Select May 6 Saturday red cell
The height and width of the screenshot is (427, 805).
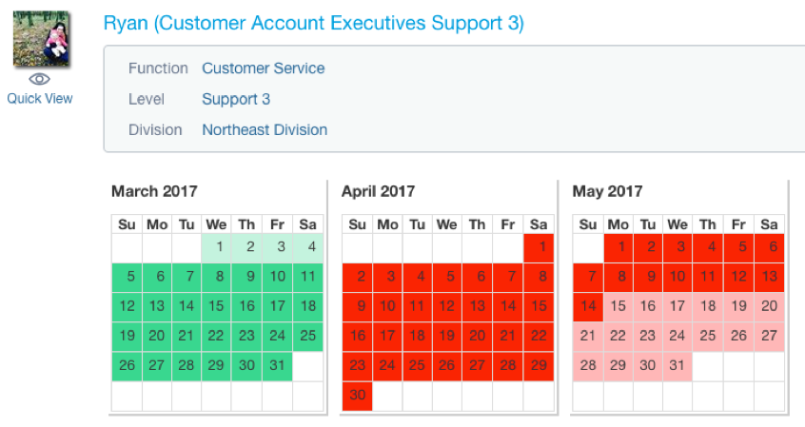coord(770,248)
